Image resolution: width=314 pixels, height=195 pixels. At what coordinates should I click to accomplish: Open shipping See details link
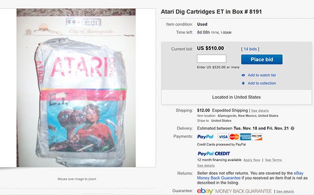click(x=260, y=111)
